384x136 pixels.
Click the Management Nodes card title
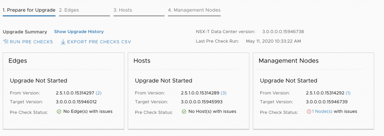(288, 61)
